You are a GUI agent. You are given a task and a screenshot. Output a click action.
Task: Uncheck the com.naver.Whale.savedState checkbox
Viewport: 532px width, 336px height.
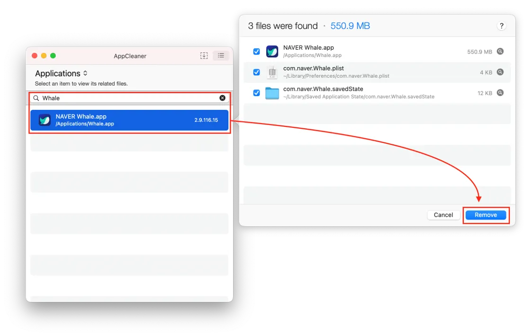point(256,93)
